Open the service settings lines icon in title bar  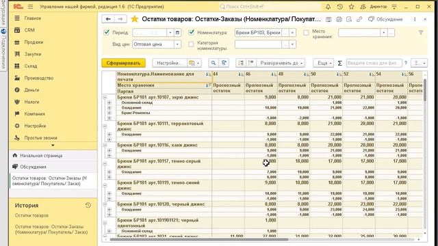[x=394, y=6]
